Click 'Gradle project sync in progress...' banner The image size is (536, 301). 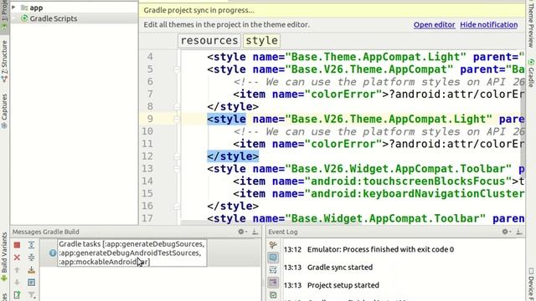coord(198,10)
